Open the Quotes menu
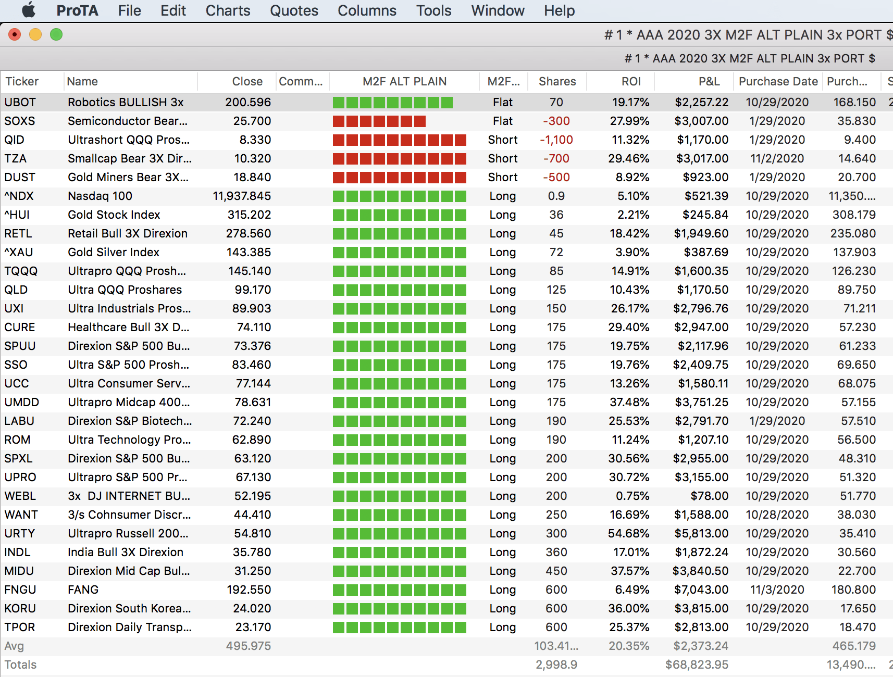The image size is (893, 677). (294, 10)
